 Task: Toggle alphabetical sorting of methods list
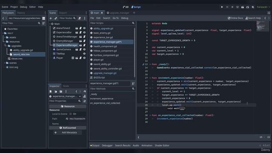coord(133,84)
